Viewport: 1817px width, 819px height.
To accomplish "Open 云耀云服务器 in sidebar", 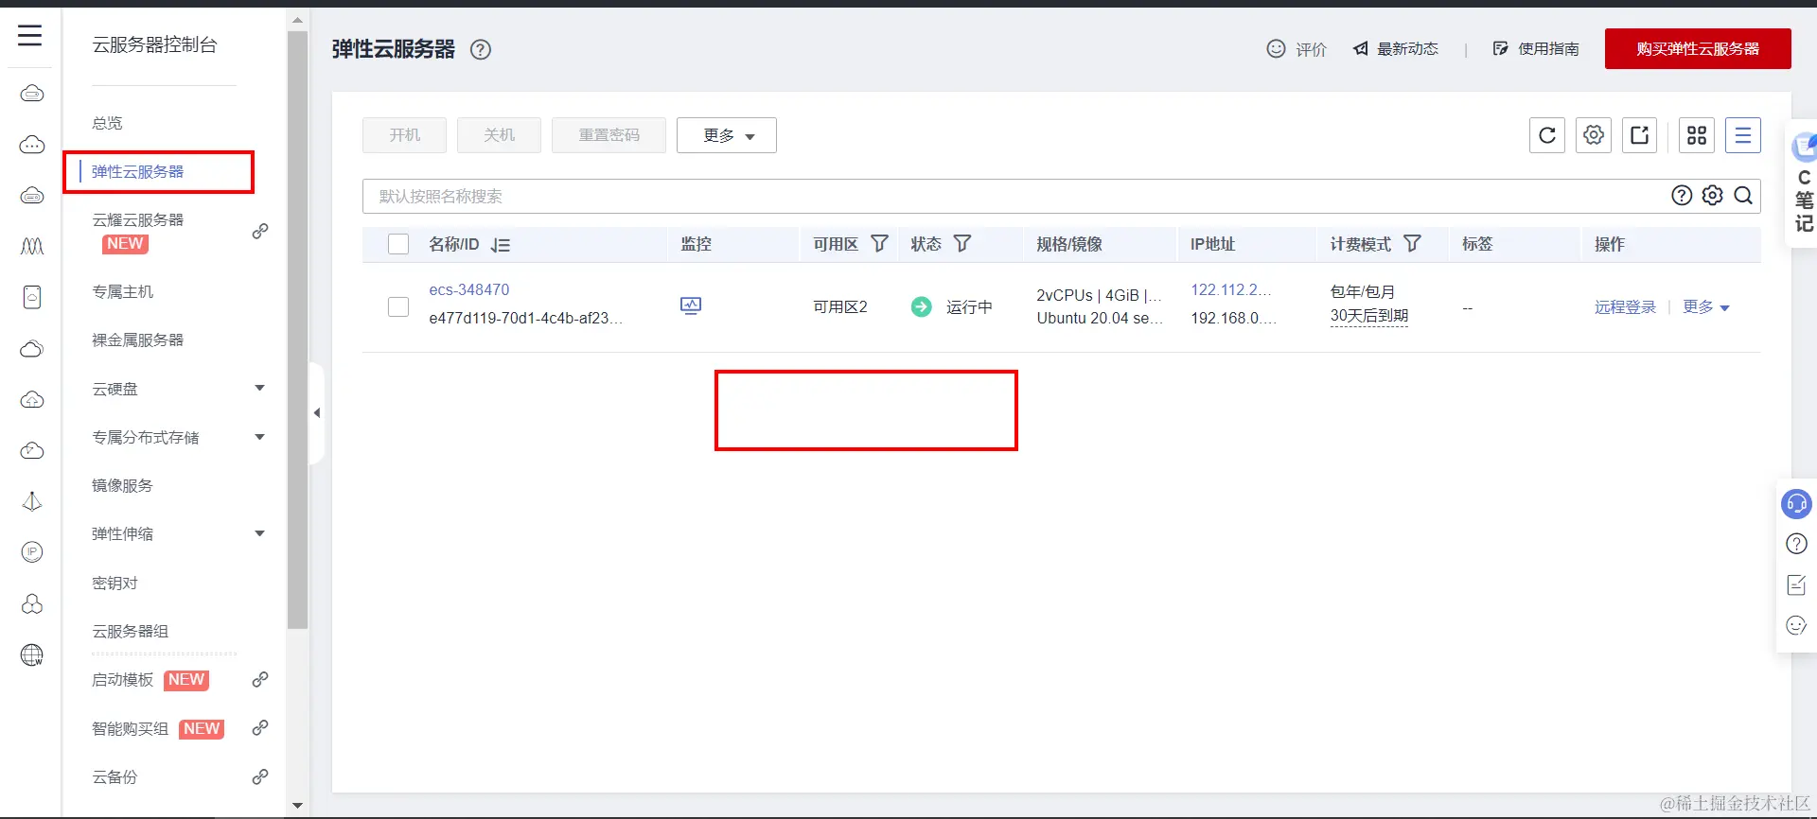I will click(x=138, y=220).
